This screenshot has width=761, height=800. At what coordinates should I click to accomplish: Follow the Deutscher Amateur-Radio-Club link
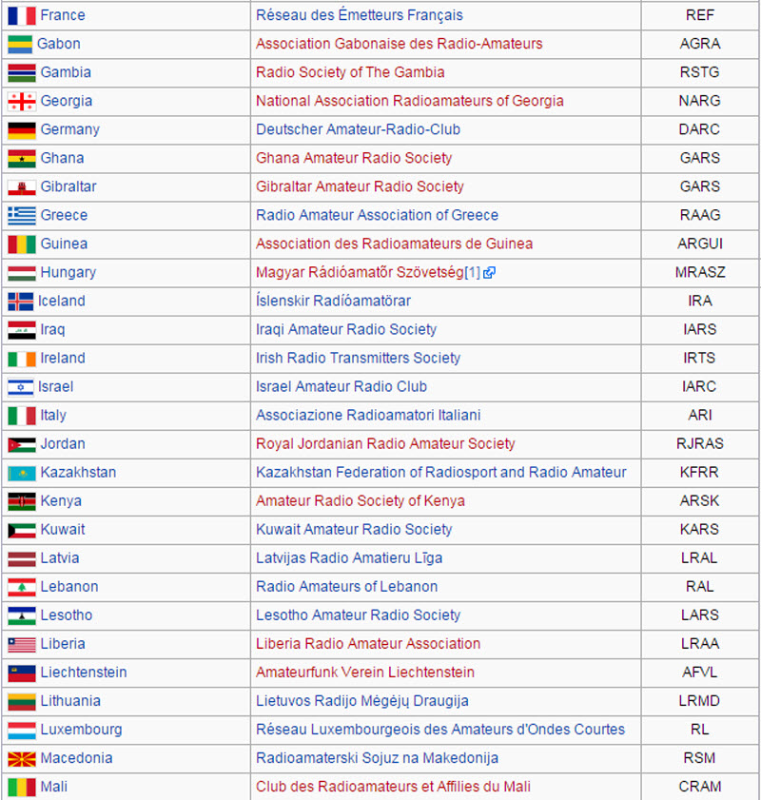(358, 129)
